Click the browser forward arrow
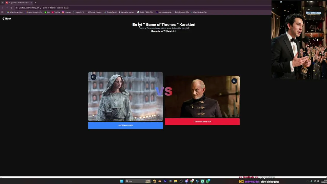Image resolution: width=327 pixels, height=184 pixels. point(7,8)
